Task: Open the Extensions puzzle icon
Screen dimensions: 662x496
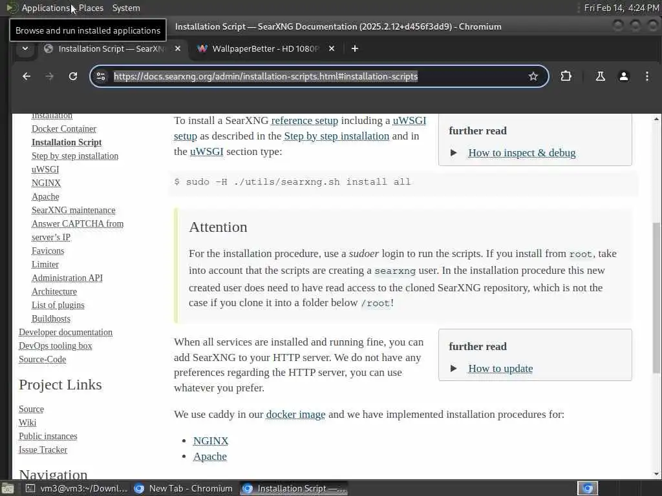Action: coord(566,76)
